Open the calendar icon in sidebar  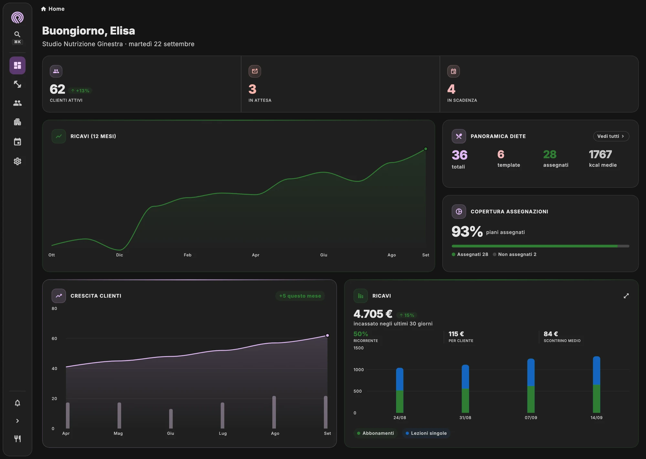click(17, 142)
